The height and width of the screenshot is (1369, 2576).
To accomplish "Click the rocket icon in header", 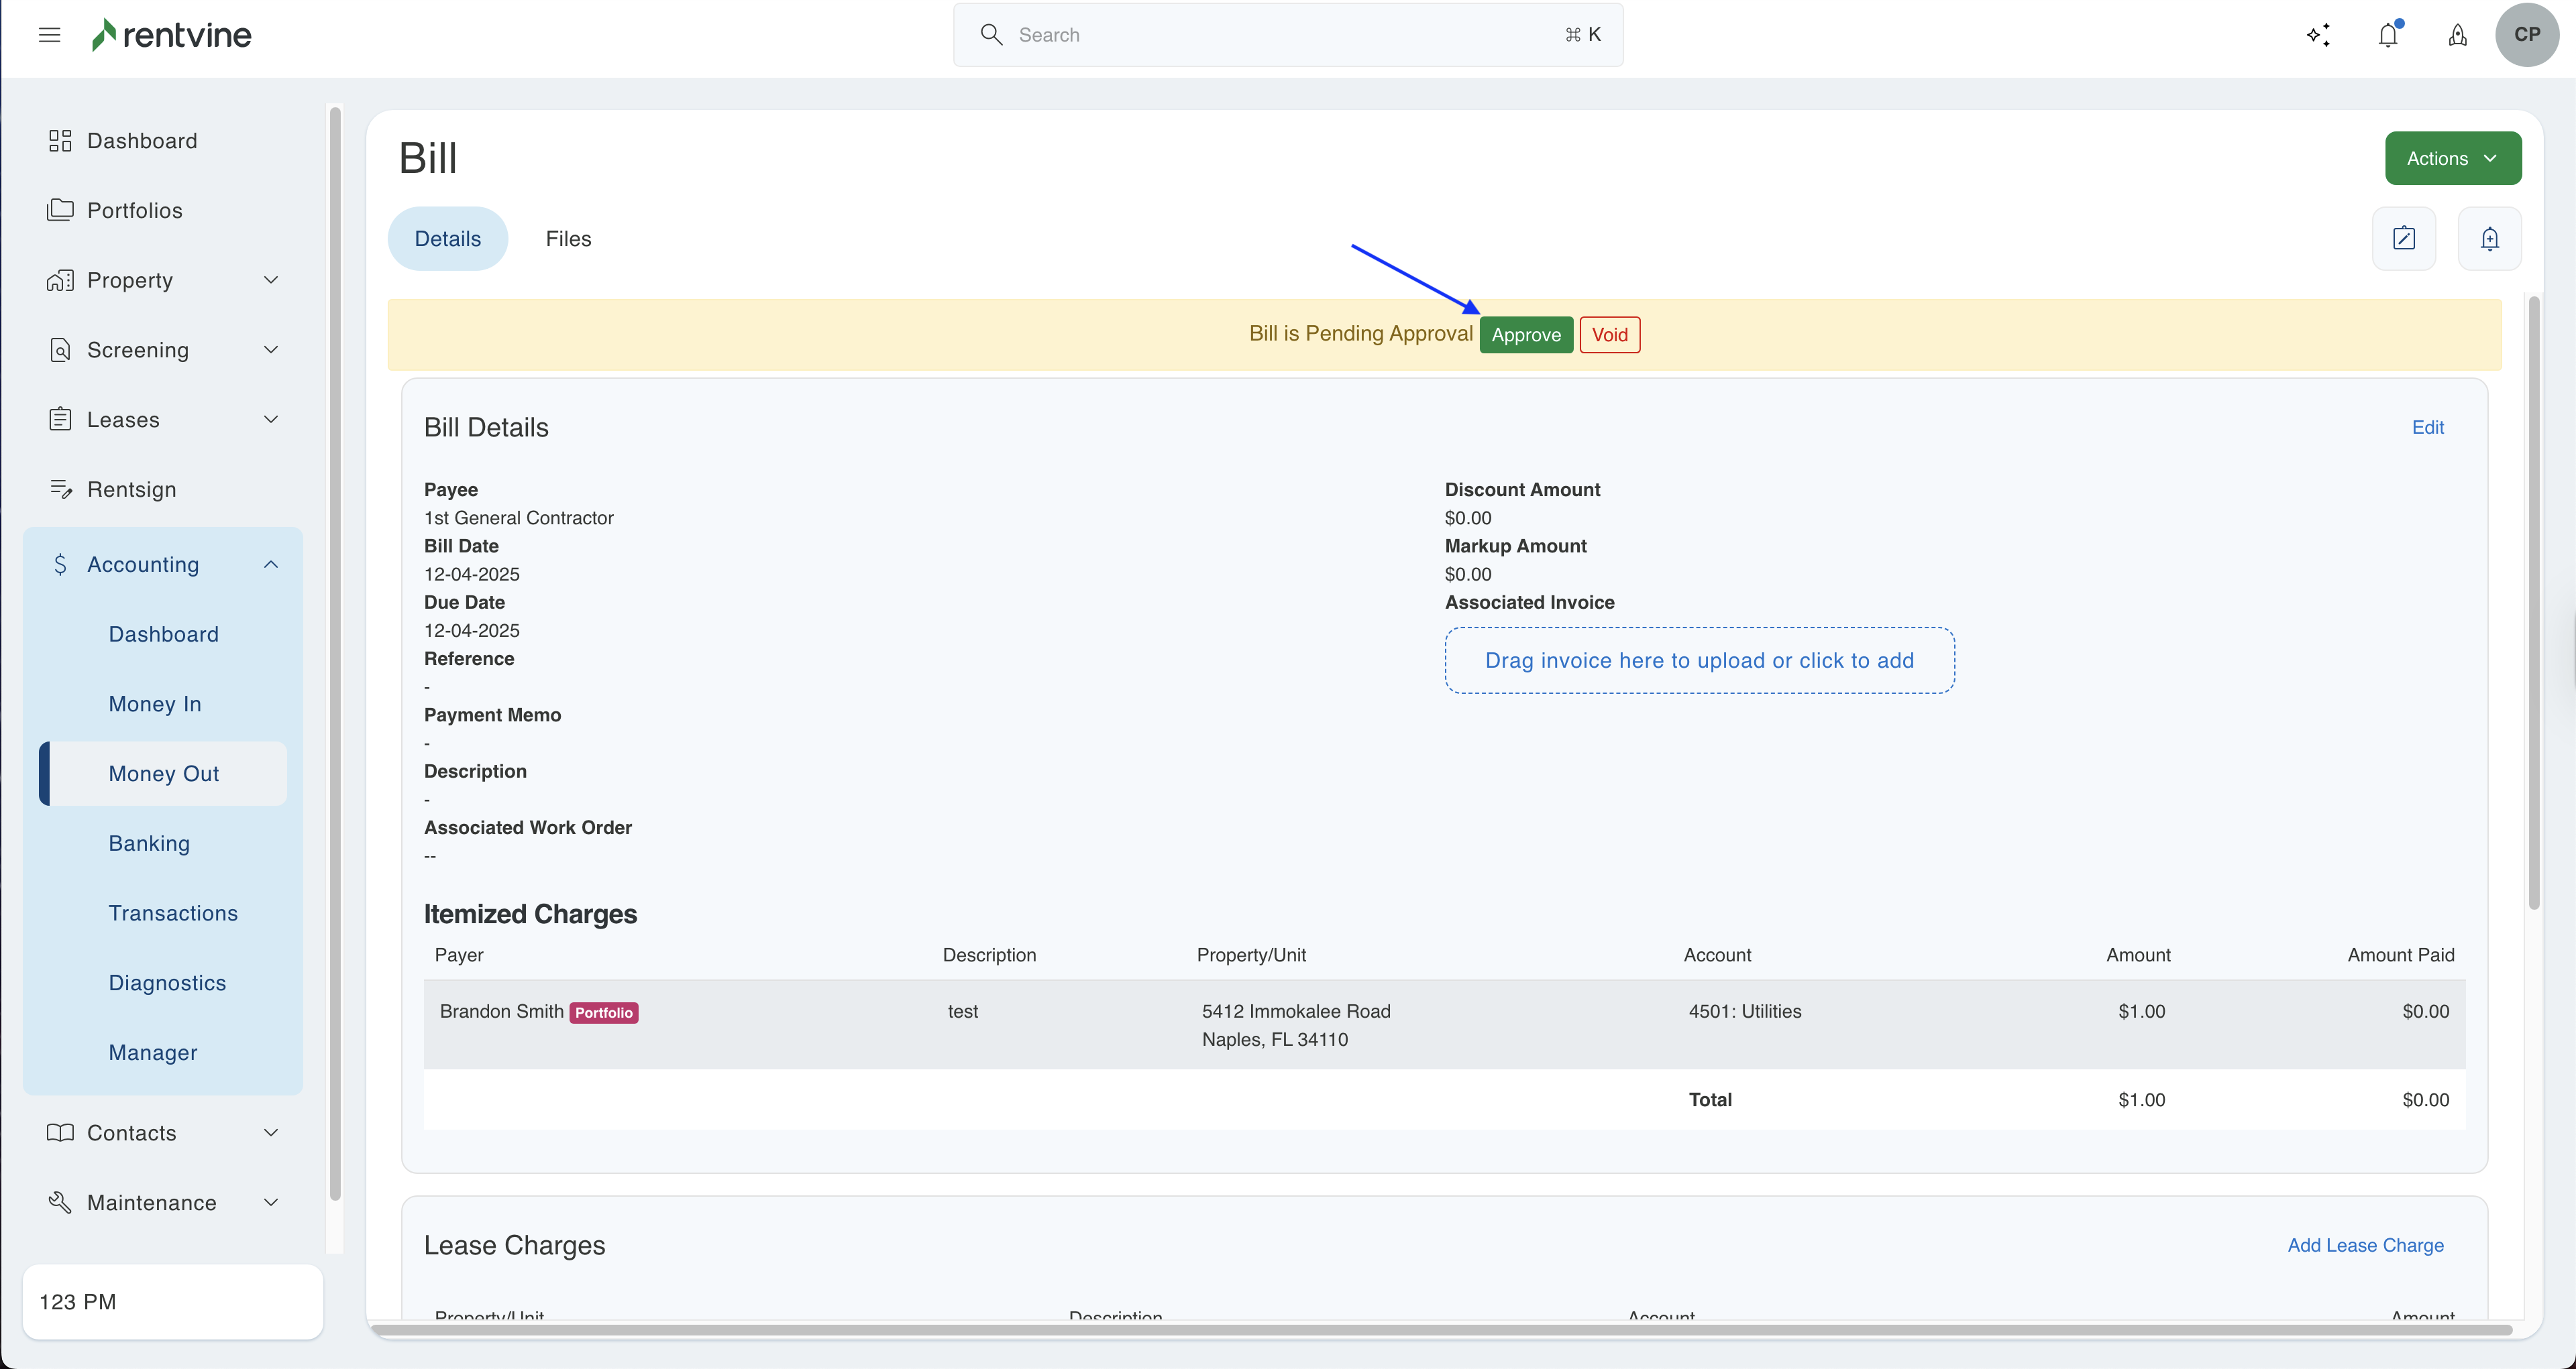I will pyautogui.click(x=2457, y=35).
